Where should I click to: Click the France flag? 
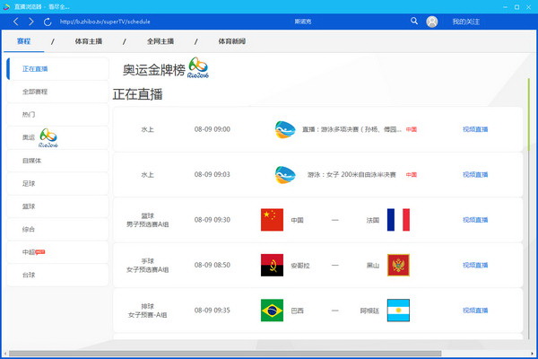pyautogui.click(x=398, y=220)
